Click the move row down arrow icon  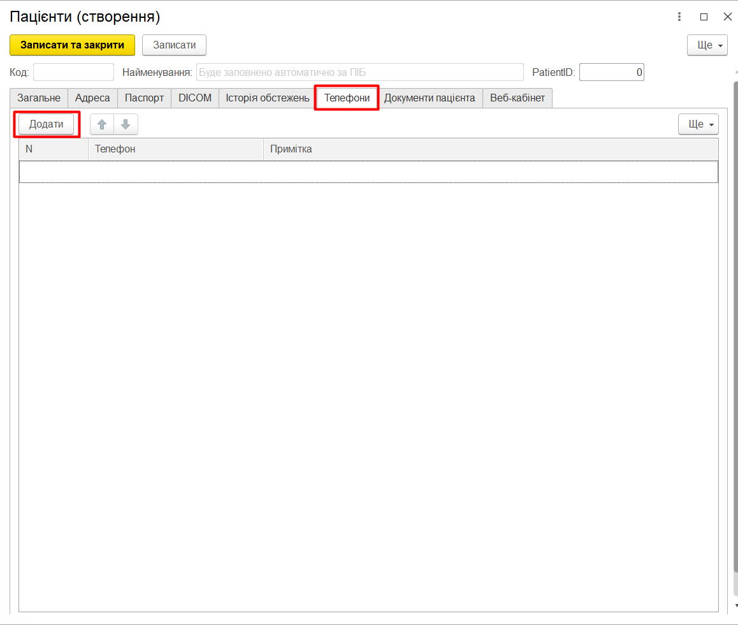tap(126, 124)
